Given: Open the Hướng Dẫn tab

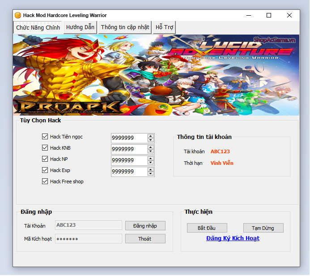Looking at the screenshot, I should (x=80, y=27).
